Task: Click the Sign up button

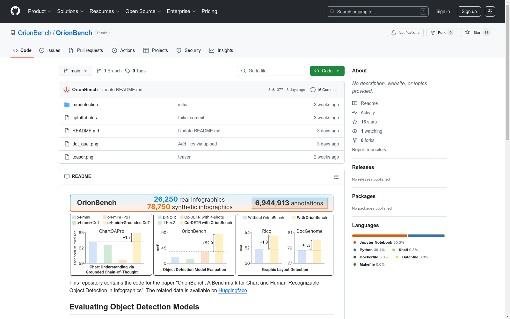Action: (469, 11)
